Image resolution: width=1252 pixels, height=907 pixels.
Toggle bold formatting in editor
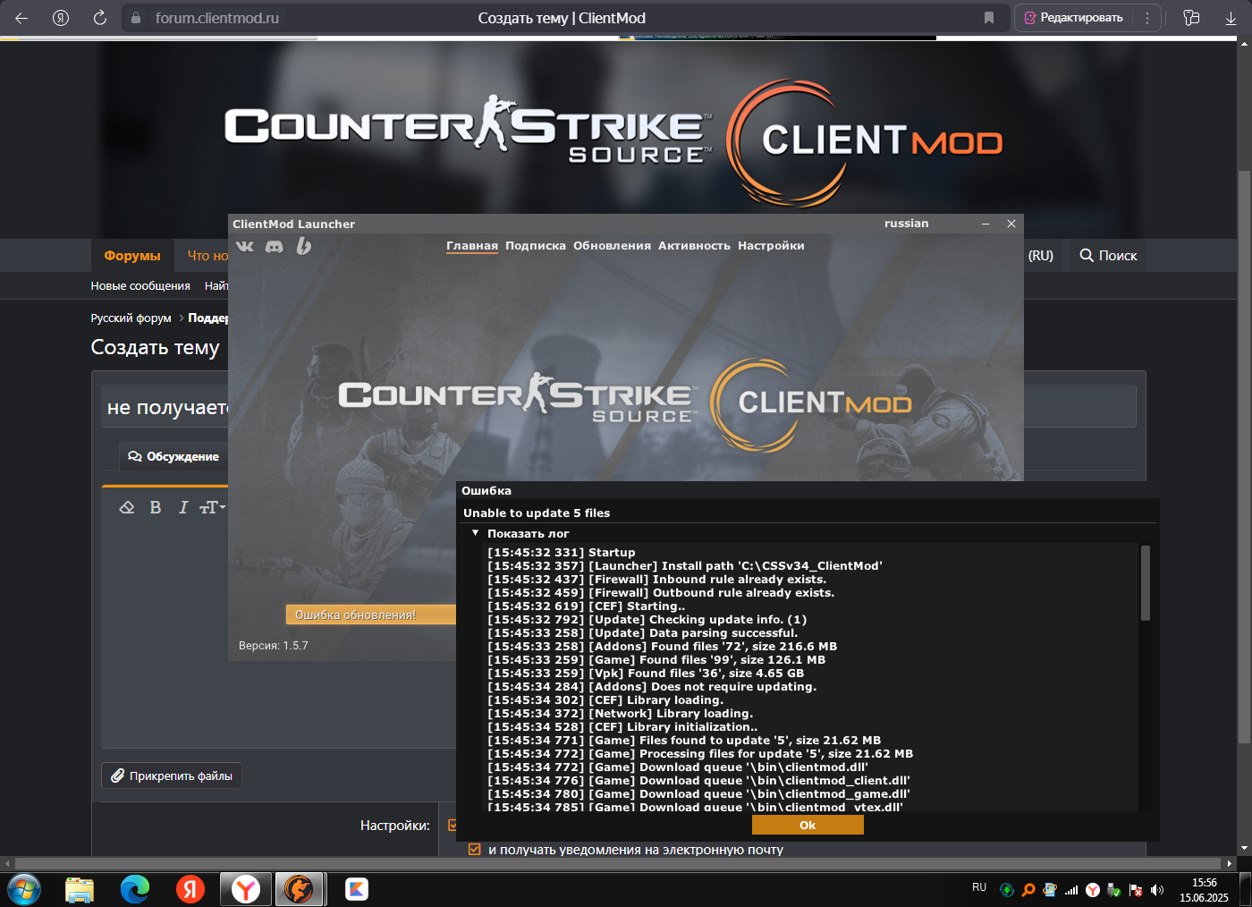point(156,507)
